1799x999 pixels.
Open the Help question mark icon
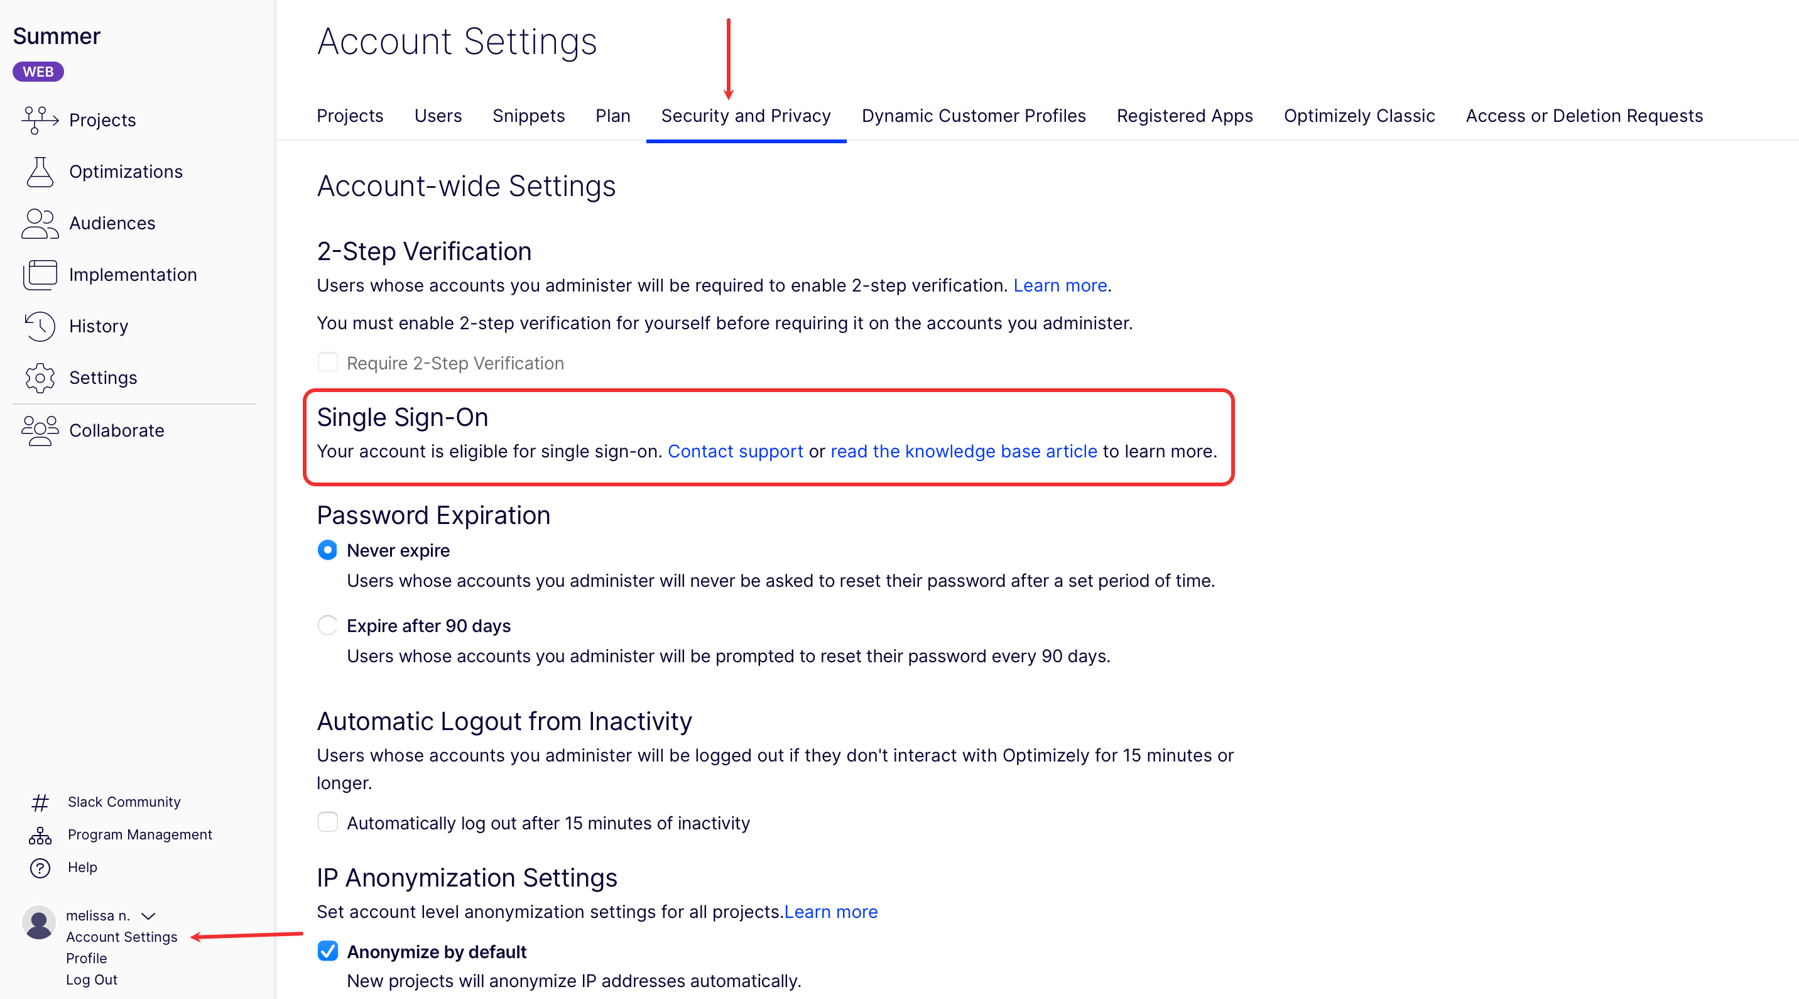pos(40,868)
